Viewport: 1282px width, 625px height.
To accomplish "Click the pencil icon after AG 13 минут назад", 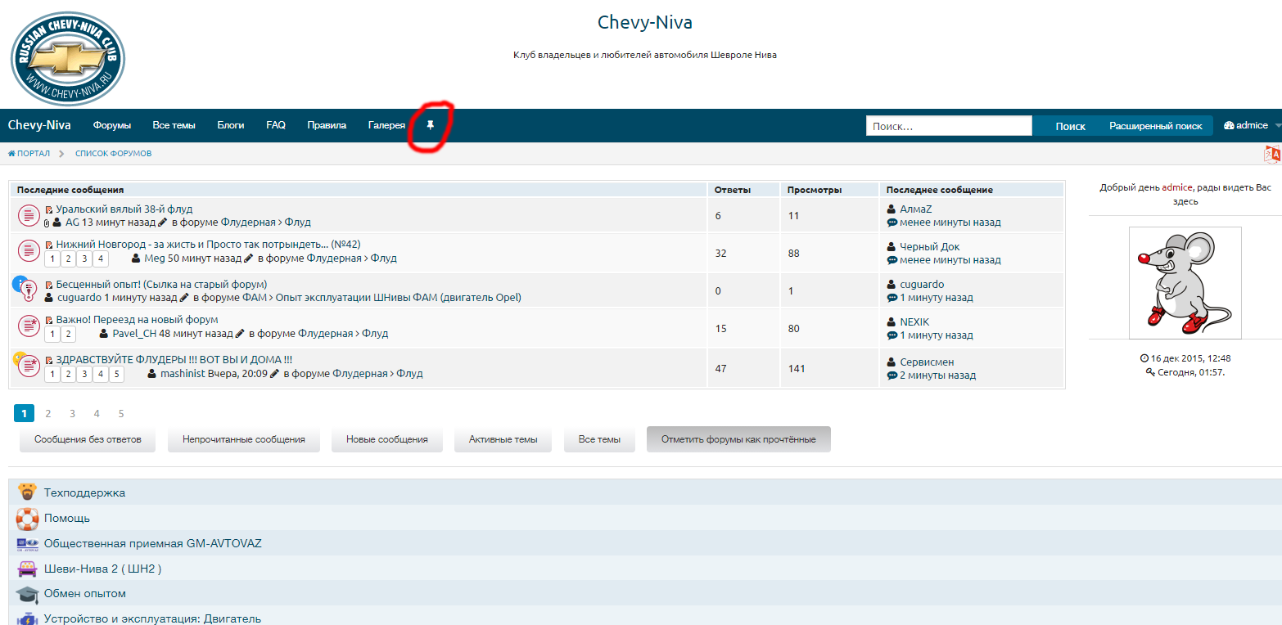I will pyautogui.click(x=162, y=222).
